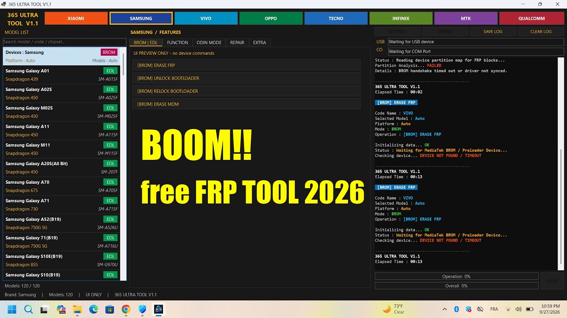Click the cloud sync tray icon
This screenshot has height=318, width=567.
[x=481, y=309]
